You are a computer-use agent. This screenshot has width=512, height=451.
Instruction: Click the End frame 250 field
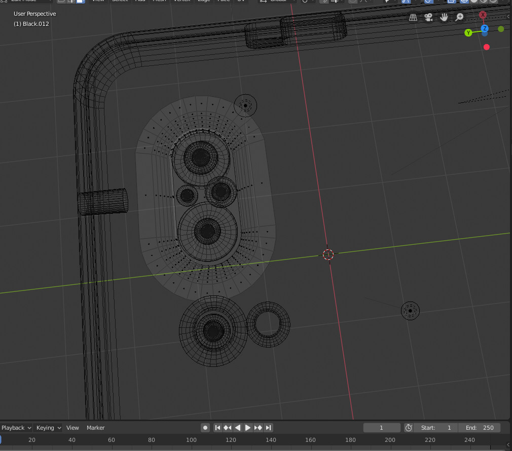pos(479,427)
